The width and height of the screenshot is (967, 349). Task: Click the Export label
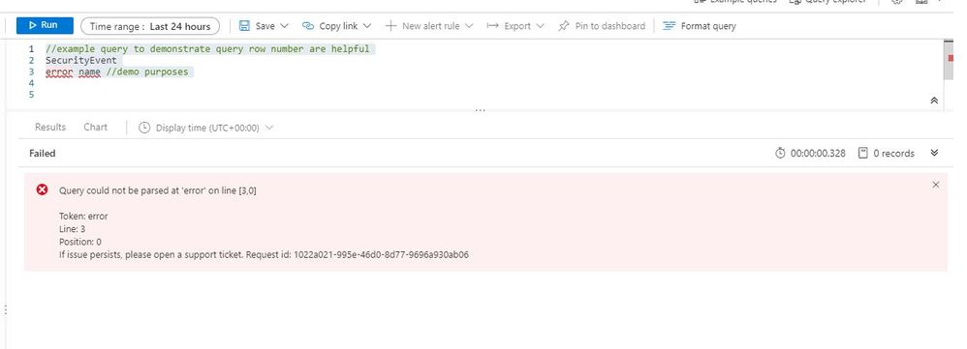click(516, 26)
